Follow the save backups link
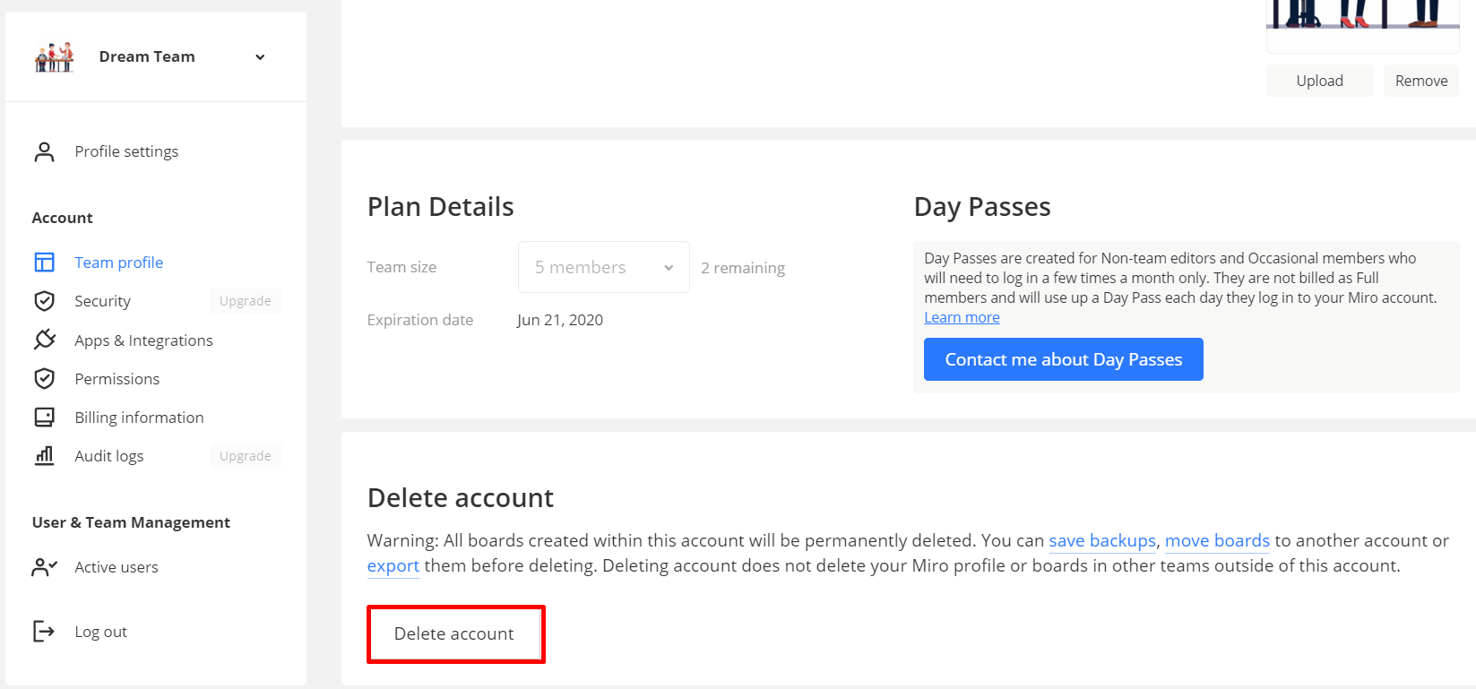The image size is (1476, 689). tap(1101, 541)
